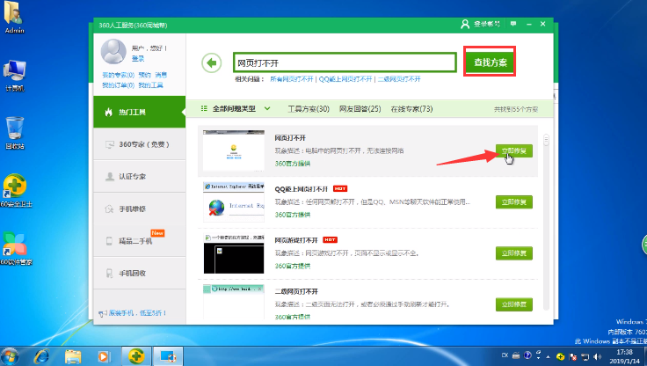647x366 pixels.
Task: Open the 二级网页打不开 solution thumbnail
Action: (234, 302)
